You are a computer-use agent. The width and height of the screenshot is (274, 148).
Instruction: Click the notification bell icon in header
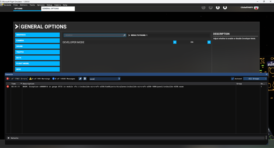click(225, 8)
